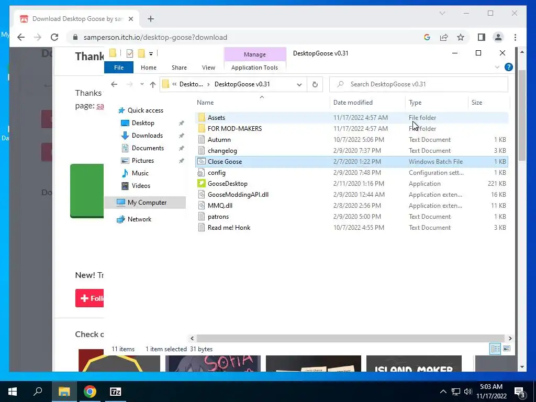Open the Application Tools tab
The image size is (536, 402).
[254, 68]
